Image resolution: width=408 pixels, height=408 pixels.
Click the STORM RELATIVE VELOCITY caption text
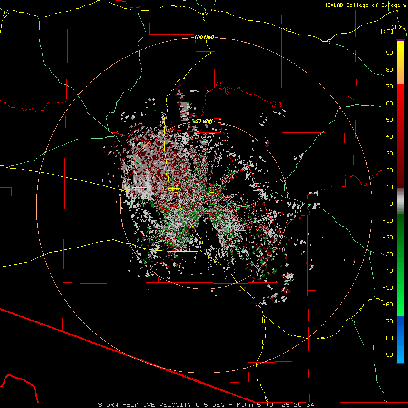(x=146, y=405)
